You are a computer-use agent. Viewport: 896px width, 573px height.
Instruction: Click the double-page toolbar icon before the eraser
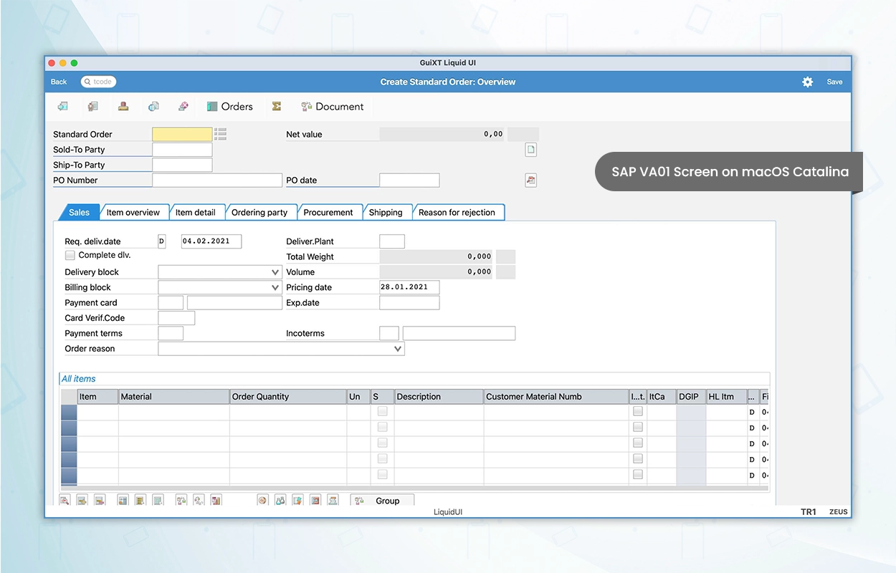point(153,106)
